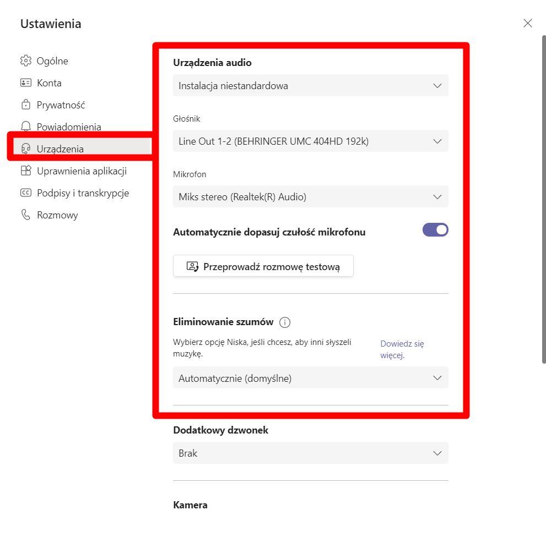
Task: Select the Konta account icon
Action: (x=26, y=83)
